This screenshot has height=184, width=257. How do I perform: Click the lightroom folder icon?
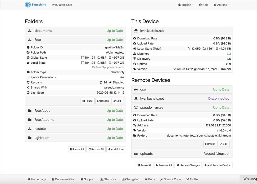(30, 138)
